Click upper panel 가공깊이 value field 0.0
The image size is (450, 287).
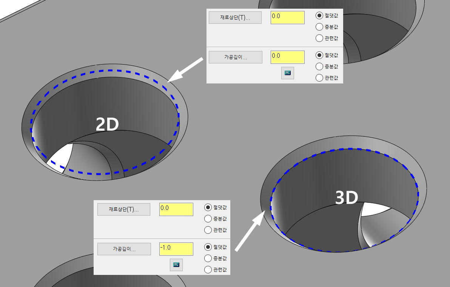[x=288, y=57]
